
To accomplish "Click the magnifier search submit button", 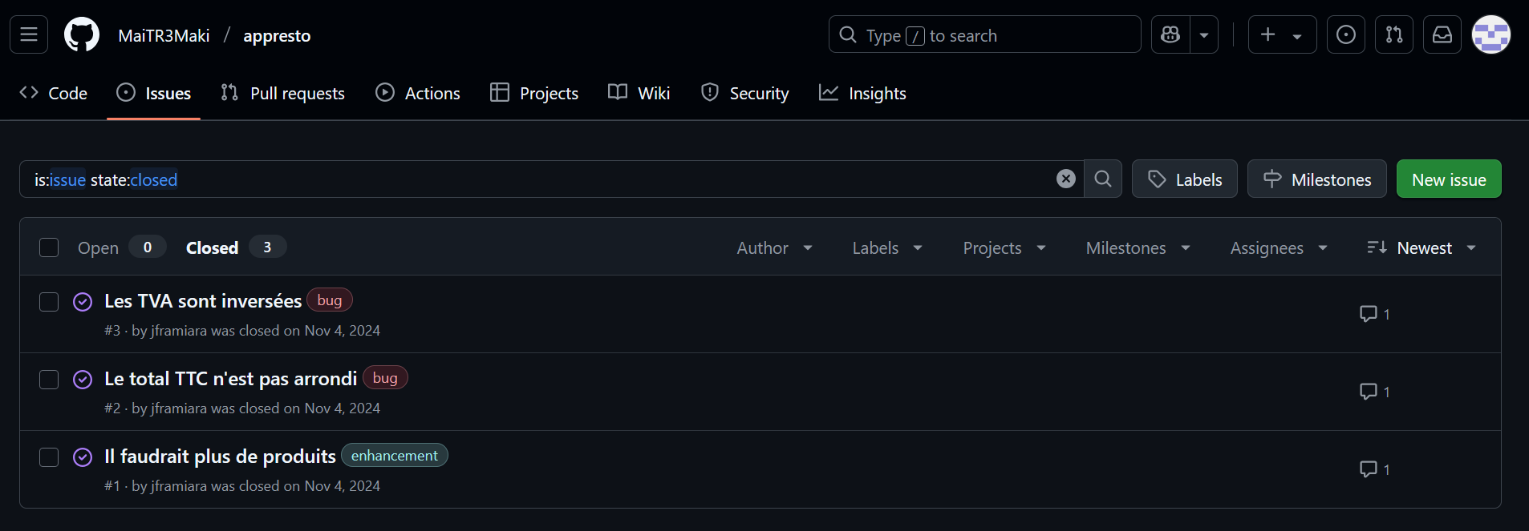I will pos(1103,179).
